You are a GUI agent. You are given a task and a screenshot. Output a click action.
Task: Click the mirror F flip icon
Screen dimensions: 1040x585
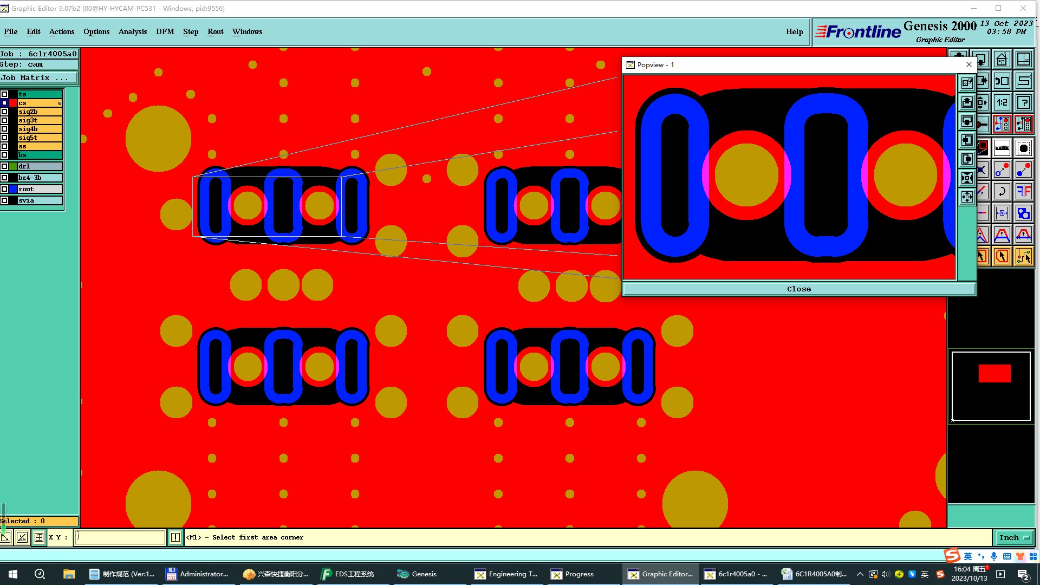pyautogui.click(x=1023, y=191)
